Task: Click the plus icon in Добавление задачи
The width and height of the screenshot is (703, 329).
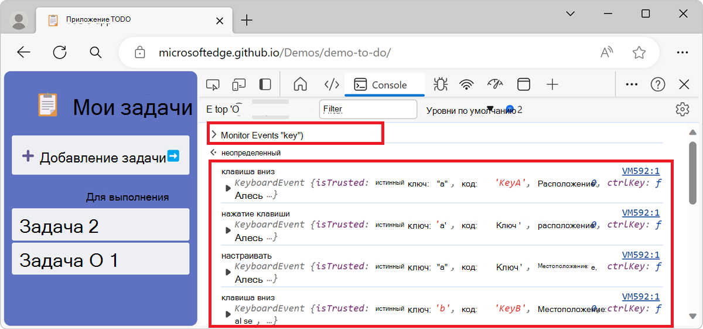Action: pos(28,156)
